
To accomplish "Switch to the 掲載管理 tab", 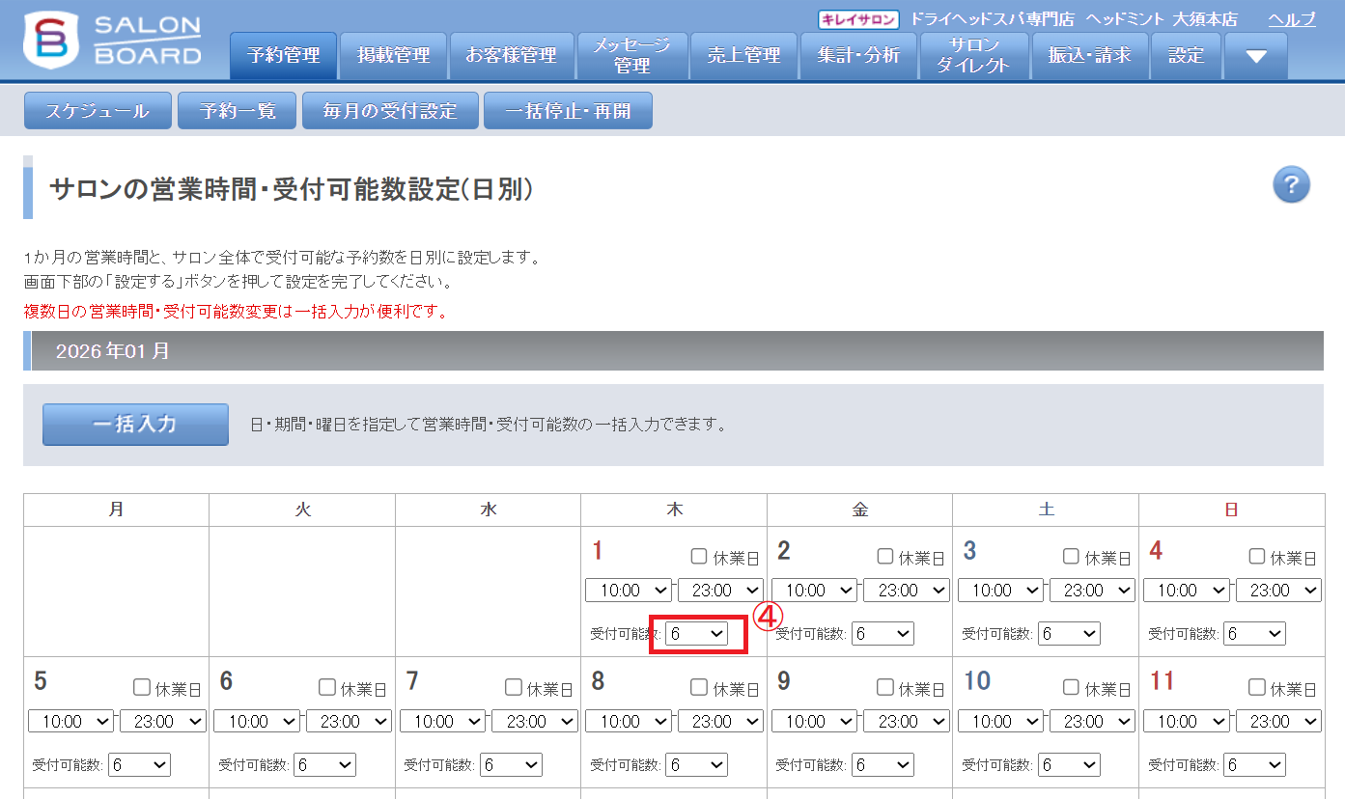I will click(x=393, y=56).
